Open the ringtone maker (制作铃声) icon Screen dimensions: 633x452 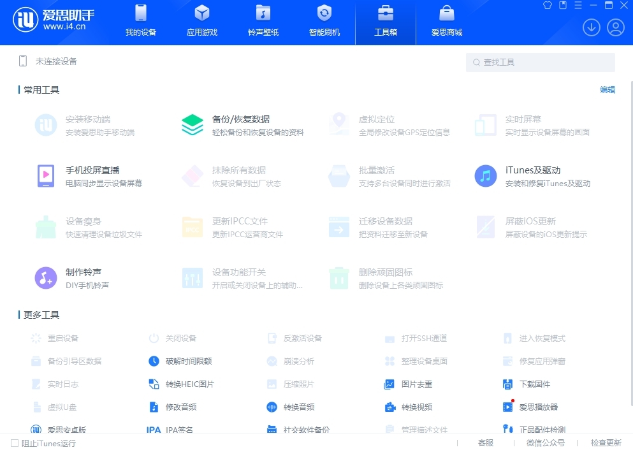tap(46, 278)
